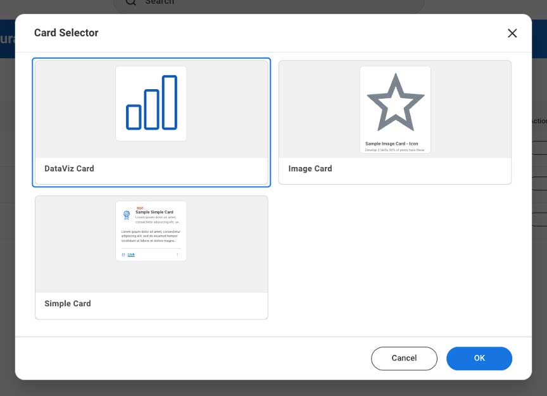Click the Simple Card label text
The height and width of the screenshot is (396, 547).
click(68, 303)
